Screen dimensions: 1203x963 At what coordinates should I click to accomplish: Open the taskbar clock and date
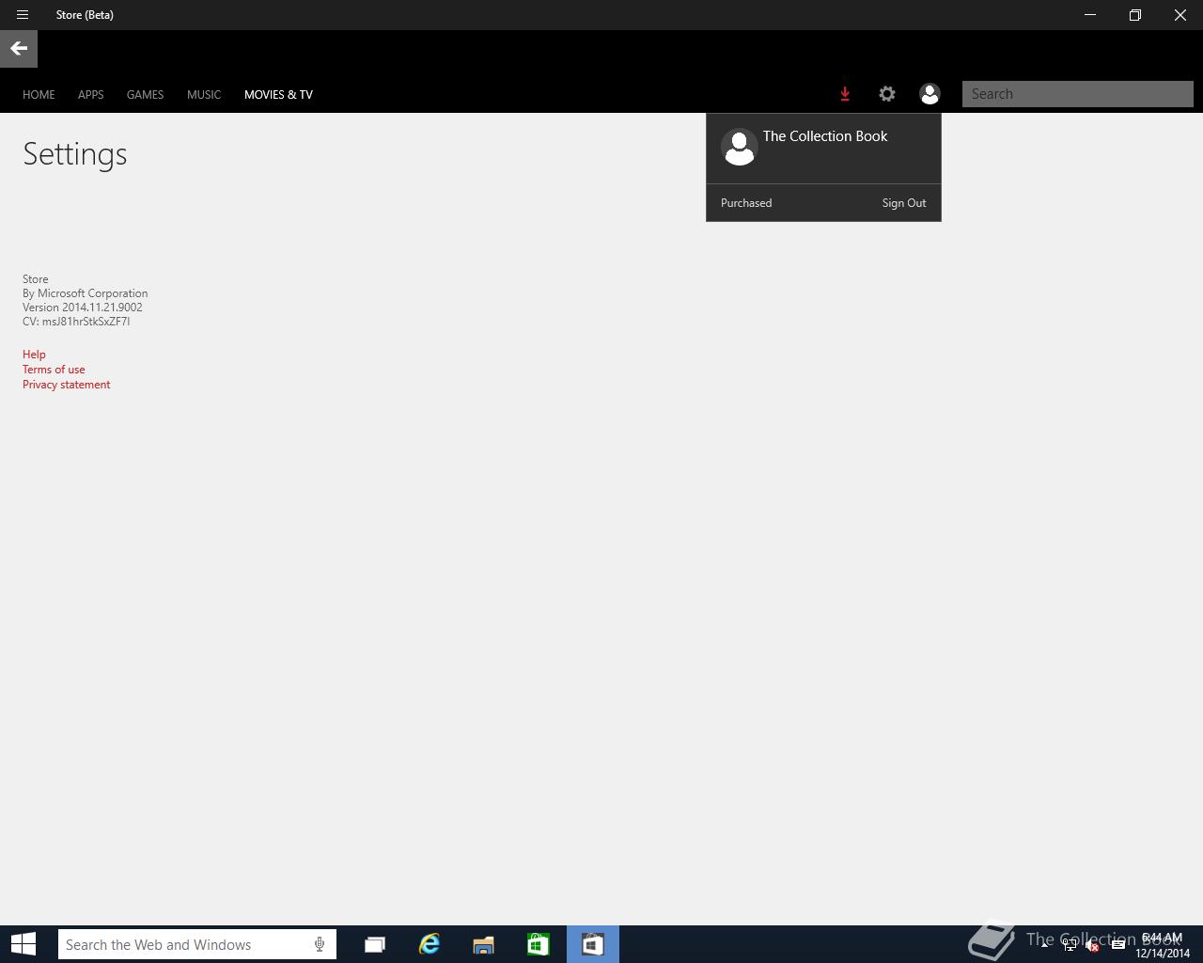[1163, 945]
